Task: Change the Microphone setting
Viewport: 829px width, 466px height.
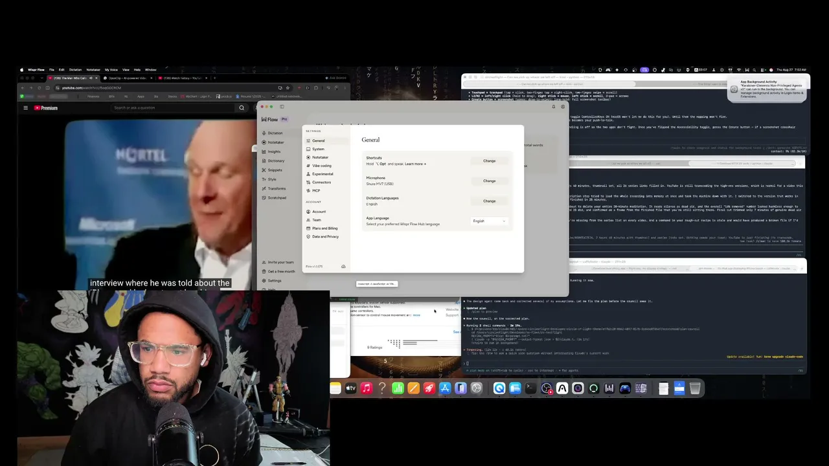Action: coord(489,181)
